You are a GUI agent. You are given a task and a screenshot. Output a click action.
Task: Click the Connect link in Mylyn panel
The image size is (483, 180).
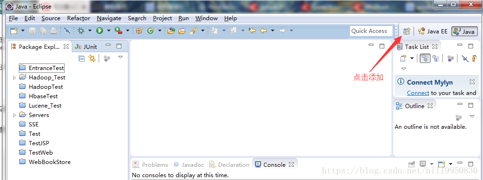click(x=418, y=93)
